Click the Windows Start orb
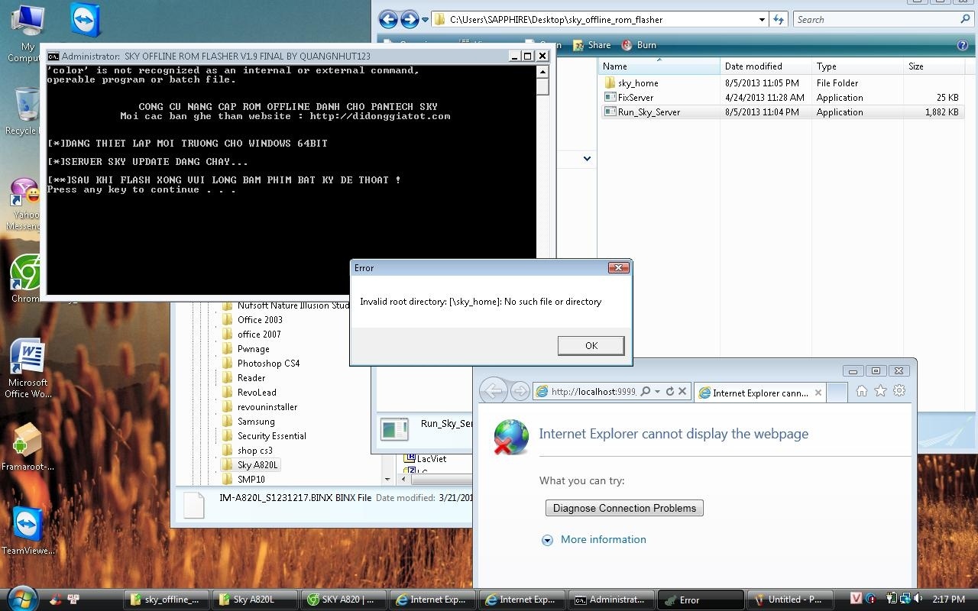The image size is (978, 611). pyautogui.click(x=21, y=599)
